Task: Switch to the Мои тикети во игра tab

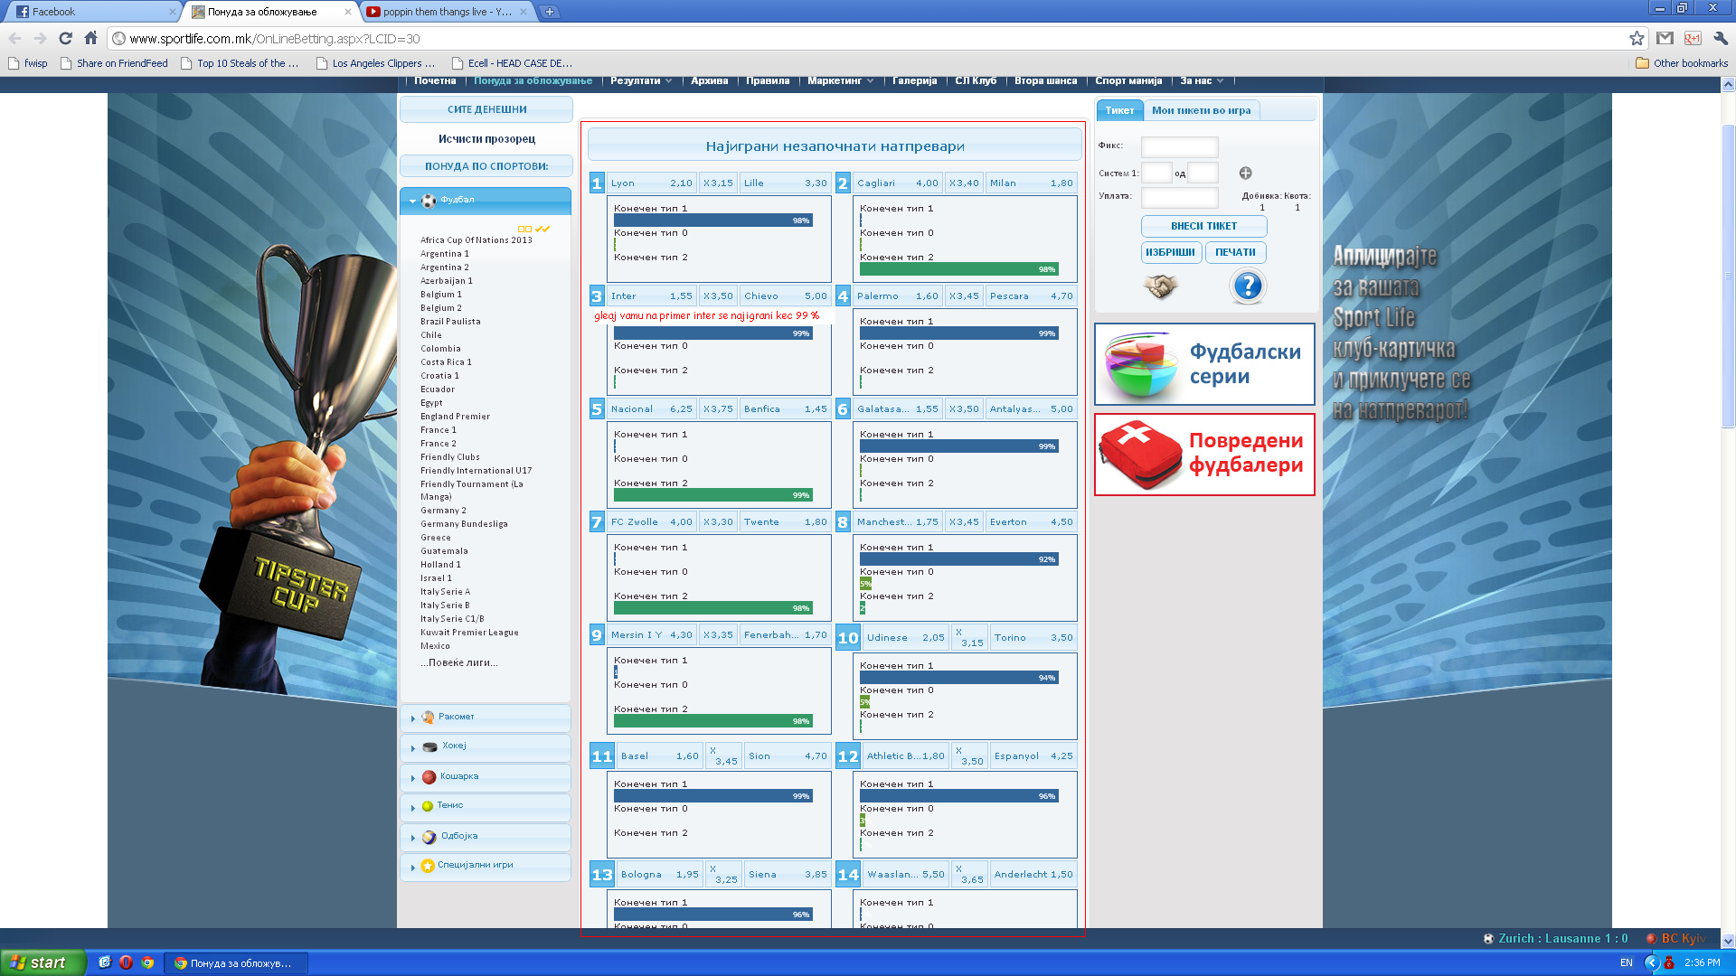Action: [x=1201, y=110]
